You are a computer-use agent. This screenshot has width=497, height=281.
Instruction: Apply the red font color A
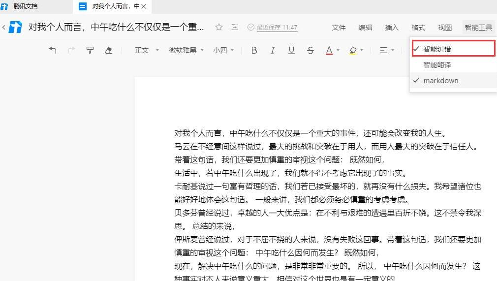(x=329, y=50)
